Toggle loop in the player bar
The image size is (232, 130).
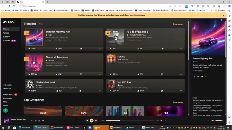162,120
